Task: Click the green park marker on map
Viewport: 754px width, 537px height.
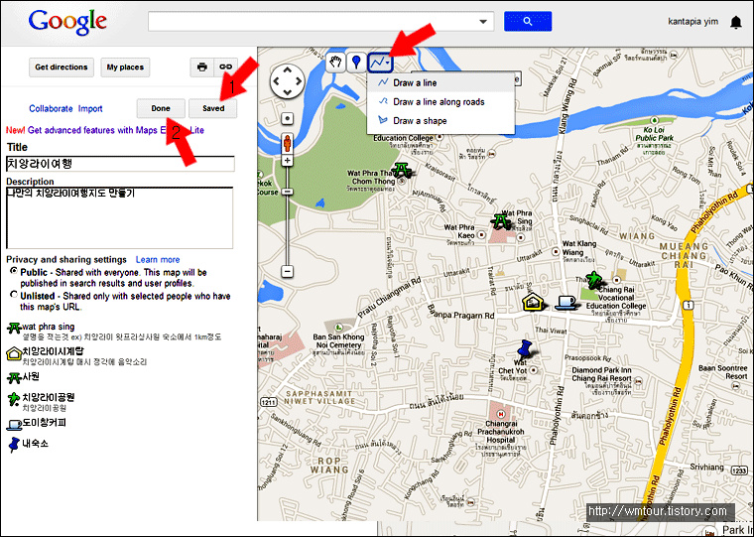Action: click(x=593, y=280)
